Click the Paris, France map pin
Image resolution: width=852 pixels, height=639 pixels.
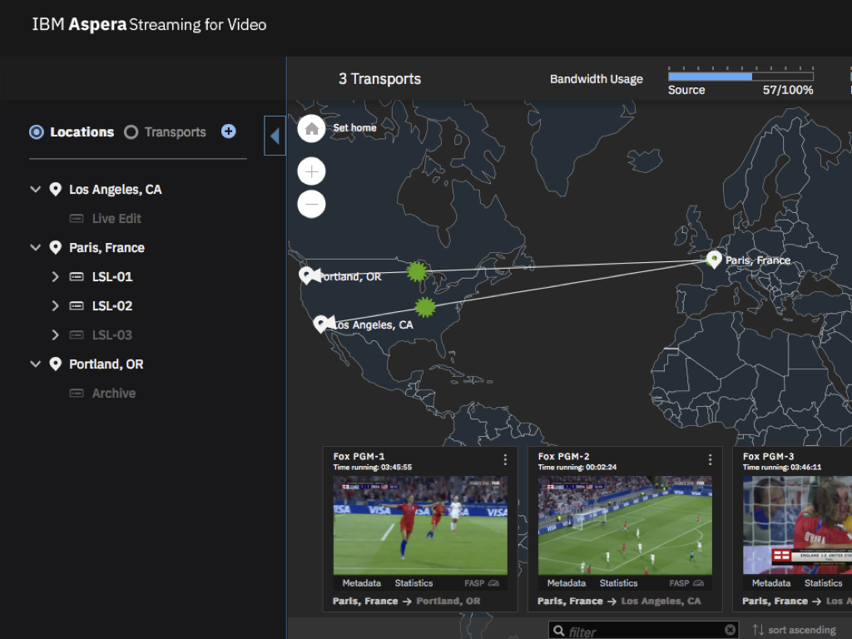tap(713, 260)
